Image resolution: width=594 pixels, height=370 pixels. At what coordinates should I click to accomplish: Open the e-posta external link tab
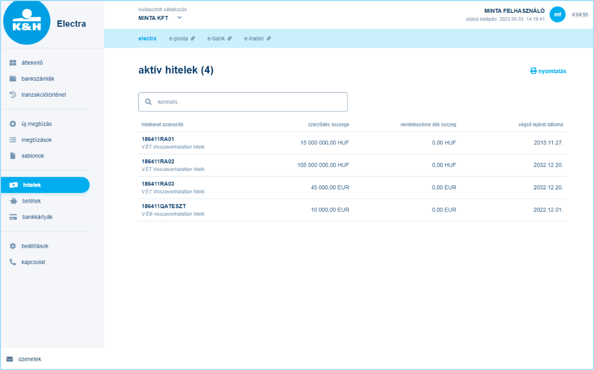[181, 38]
